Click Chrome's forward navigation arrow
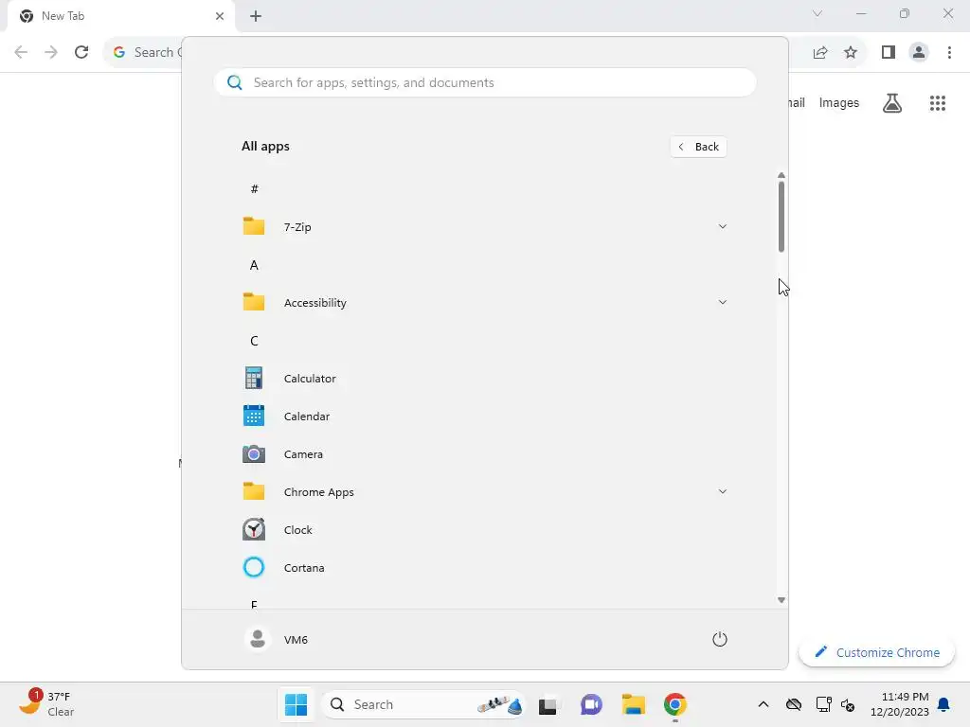The height and width of the screenshot is (727, 970). coord(51,52)
